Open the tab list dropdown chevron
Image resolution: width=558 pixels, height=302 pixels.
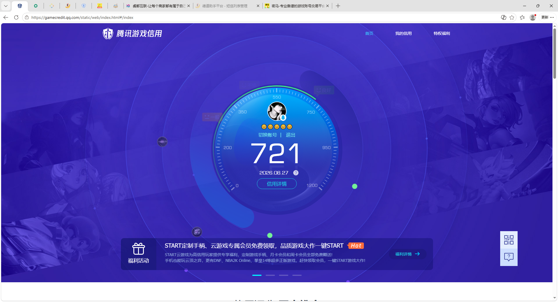(x=6, y=6)
